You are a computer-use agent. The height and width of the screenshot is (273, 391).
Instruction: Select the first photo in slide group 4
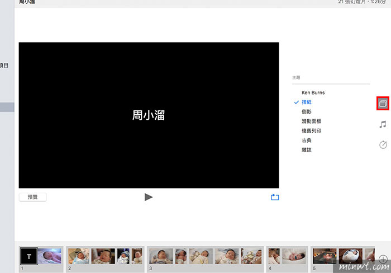pos(274,256)
